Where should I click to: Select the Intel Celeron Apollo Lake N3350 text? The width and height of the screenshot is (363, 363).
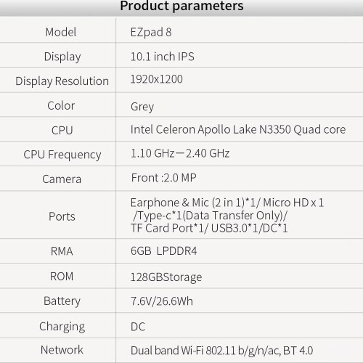coord(211,129)
